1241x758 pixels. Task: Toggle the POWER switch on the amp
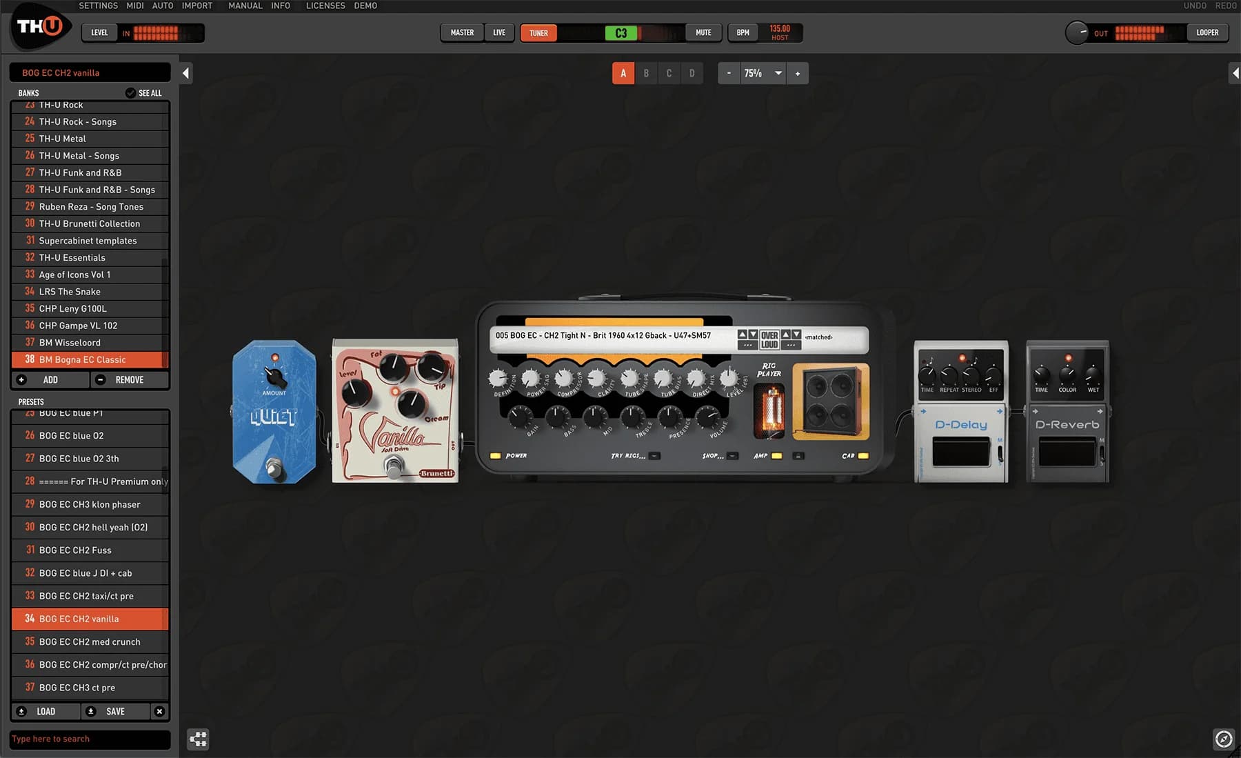click(494, 455)
